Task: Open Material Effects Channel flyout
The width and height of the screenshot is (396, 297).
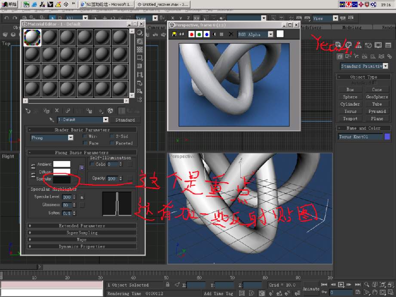Action: [x=101, y=111]
